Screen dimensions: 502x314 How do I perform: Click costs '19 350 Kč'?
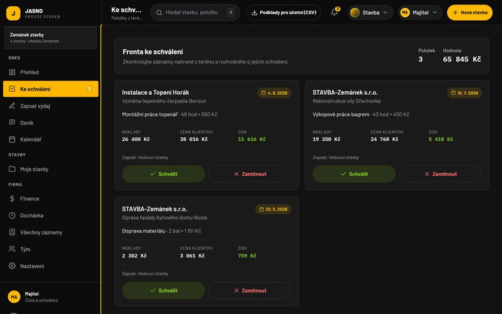326,139
